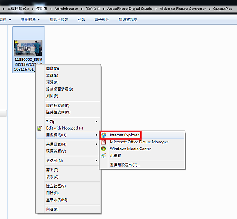Choose Microsoft Office Picture Manager

pos(142,142)
